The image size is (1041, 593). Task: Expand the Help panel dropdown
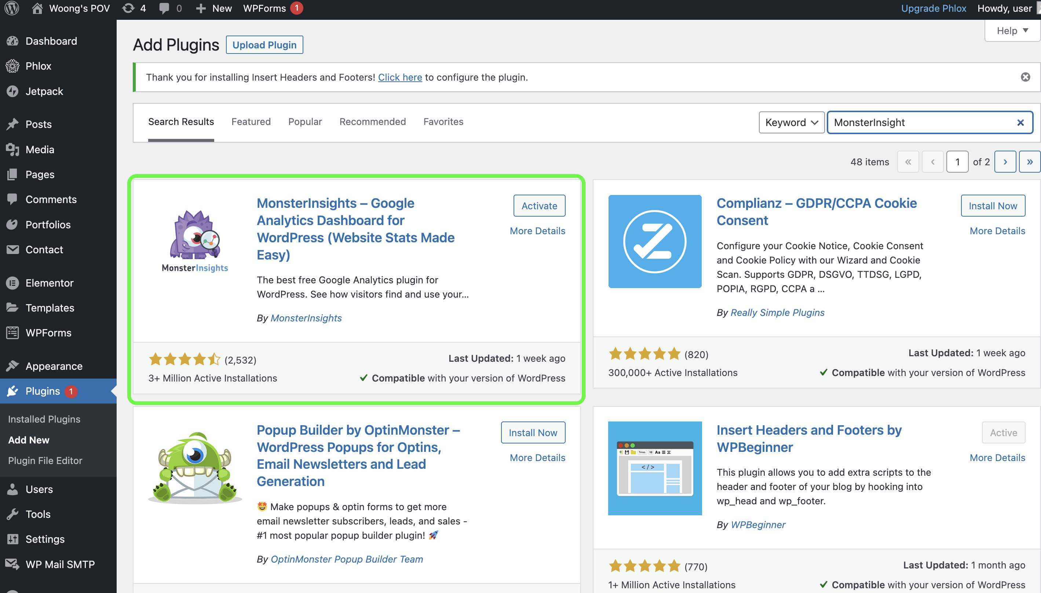[1012, 30]
